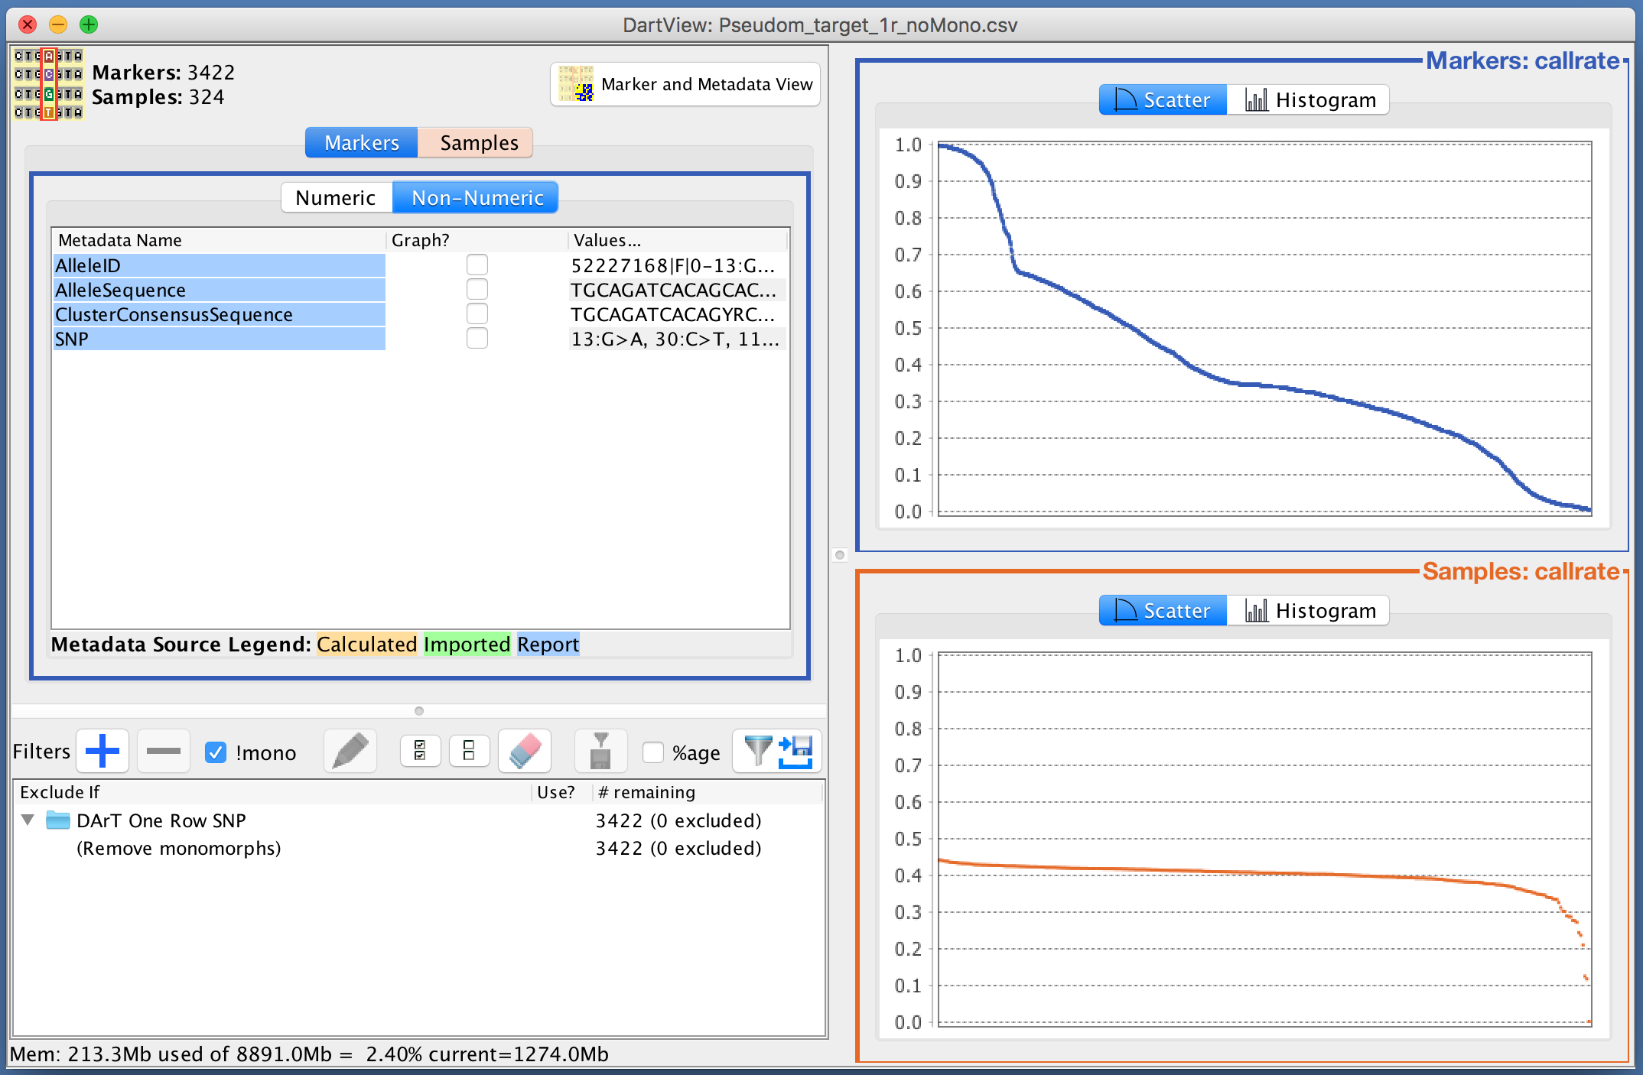Screen dimensions: 1643x1075
Task: Click '3422 (0 excluded)' beside Remove monomorphs
Action: coord(678,848)
